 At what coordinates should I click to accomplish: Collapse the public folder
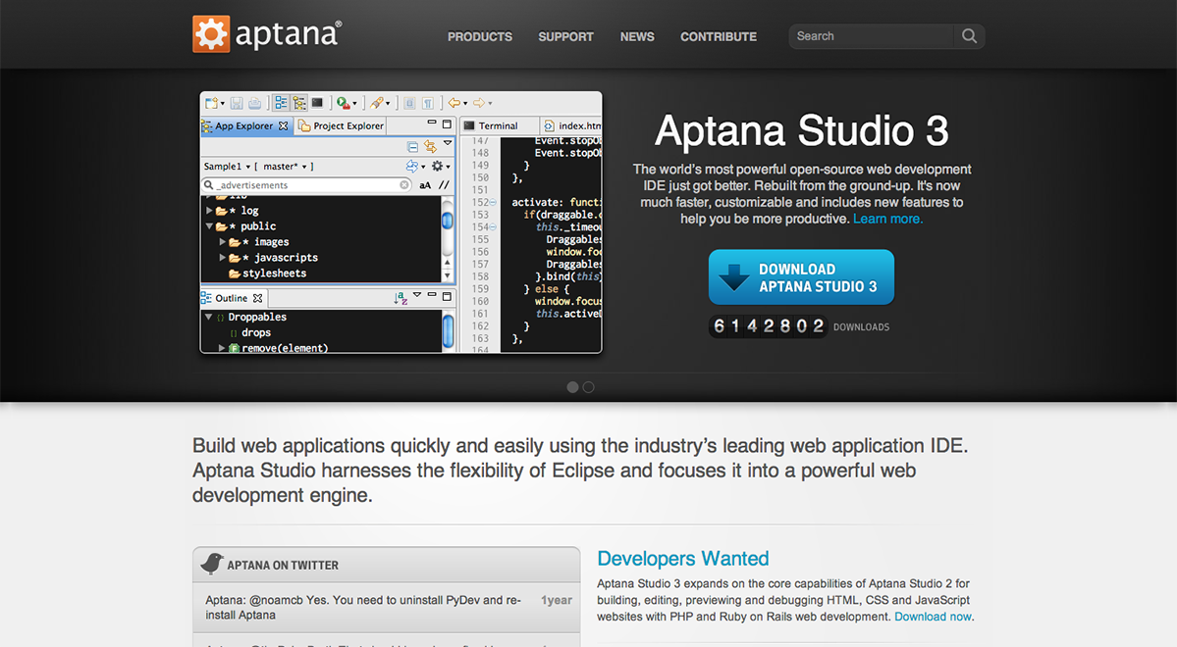[x=209, y=225]
